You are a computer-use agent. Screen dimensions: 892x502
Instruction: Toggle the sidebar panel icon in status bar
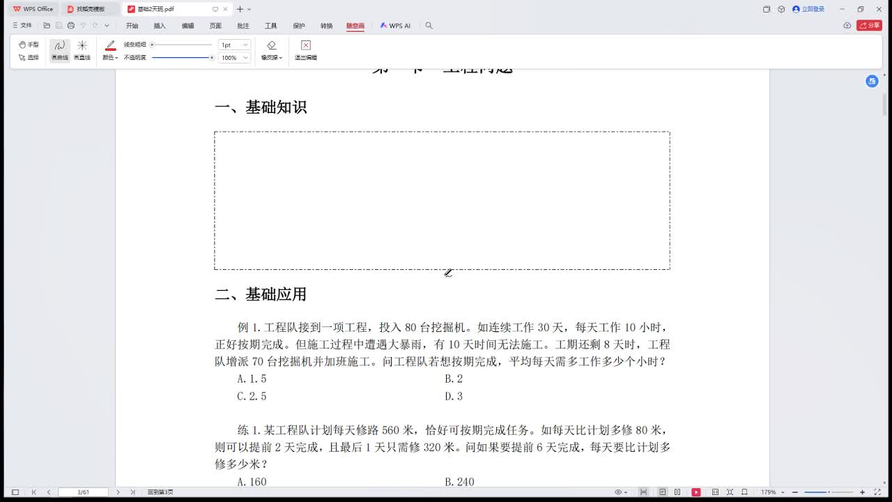tap(15, 492)
